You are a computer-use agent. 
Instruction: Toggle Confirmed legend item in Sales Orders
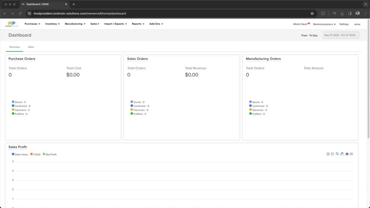[x=140, y=106]
